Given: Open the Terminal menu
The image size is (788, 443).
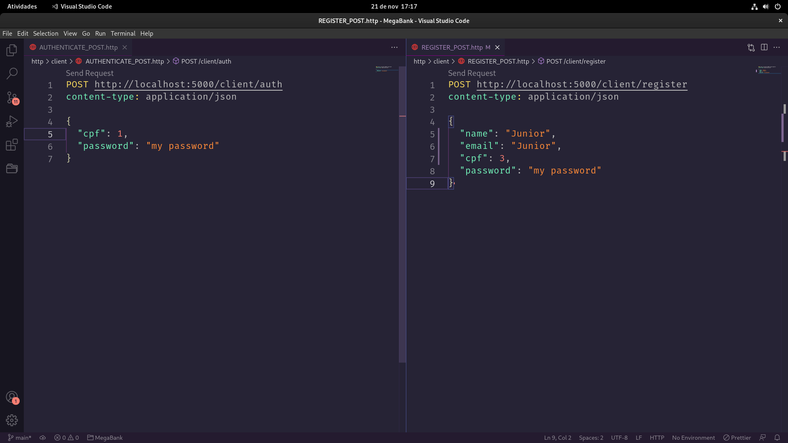Looking at the screenshot, I should click(123, 34).
